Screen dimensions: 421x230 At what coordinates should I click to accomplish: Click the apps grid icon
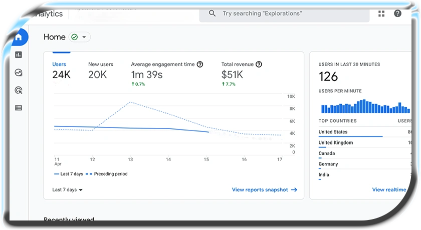[381, 13]
